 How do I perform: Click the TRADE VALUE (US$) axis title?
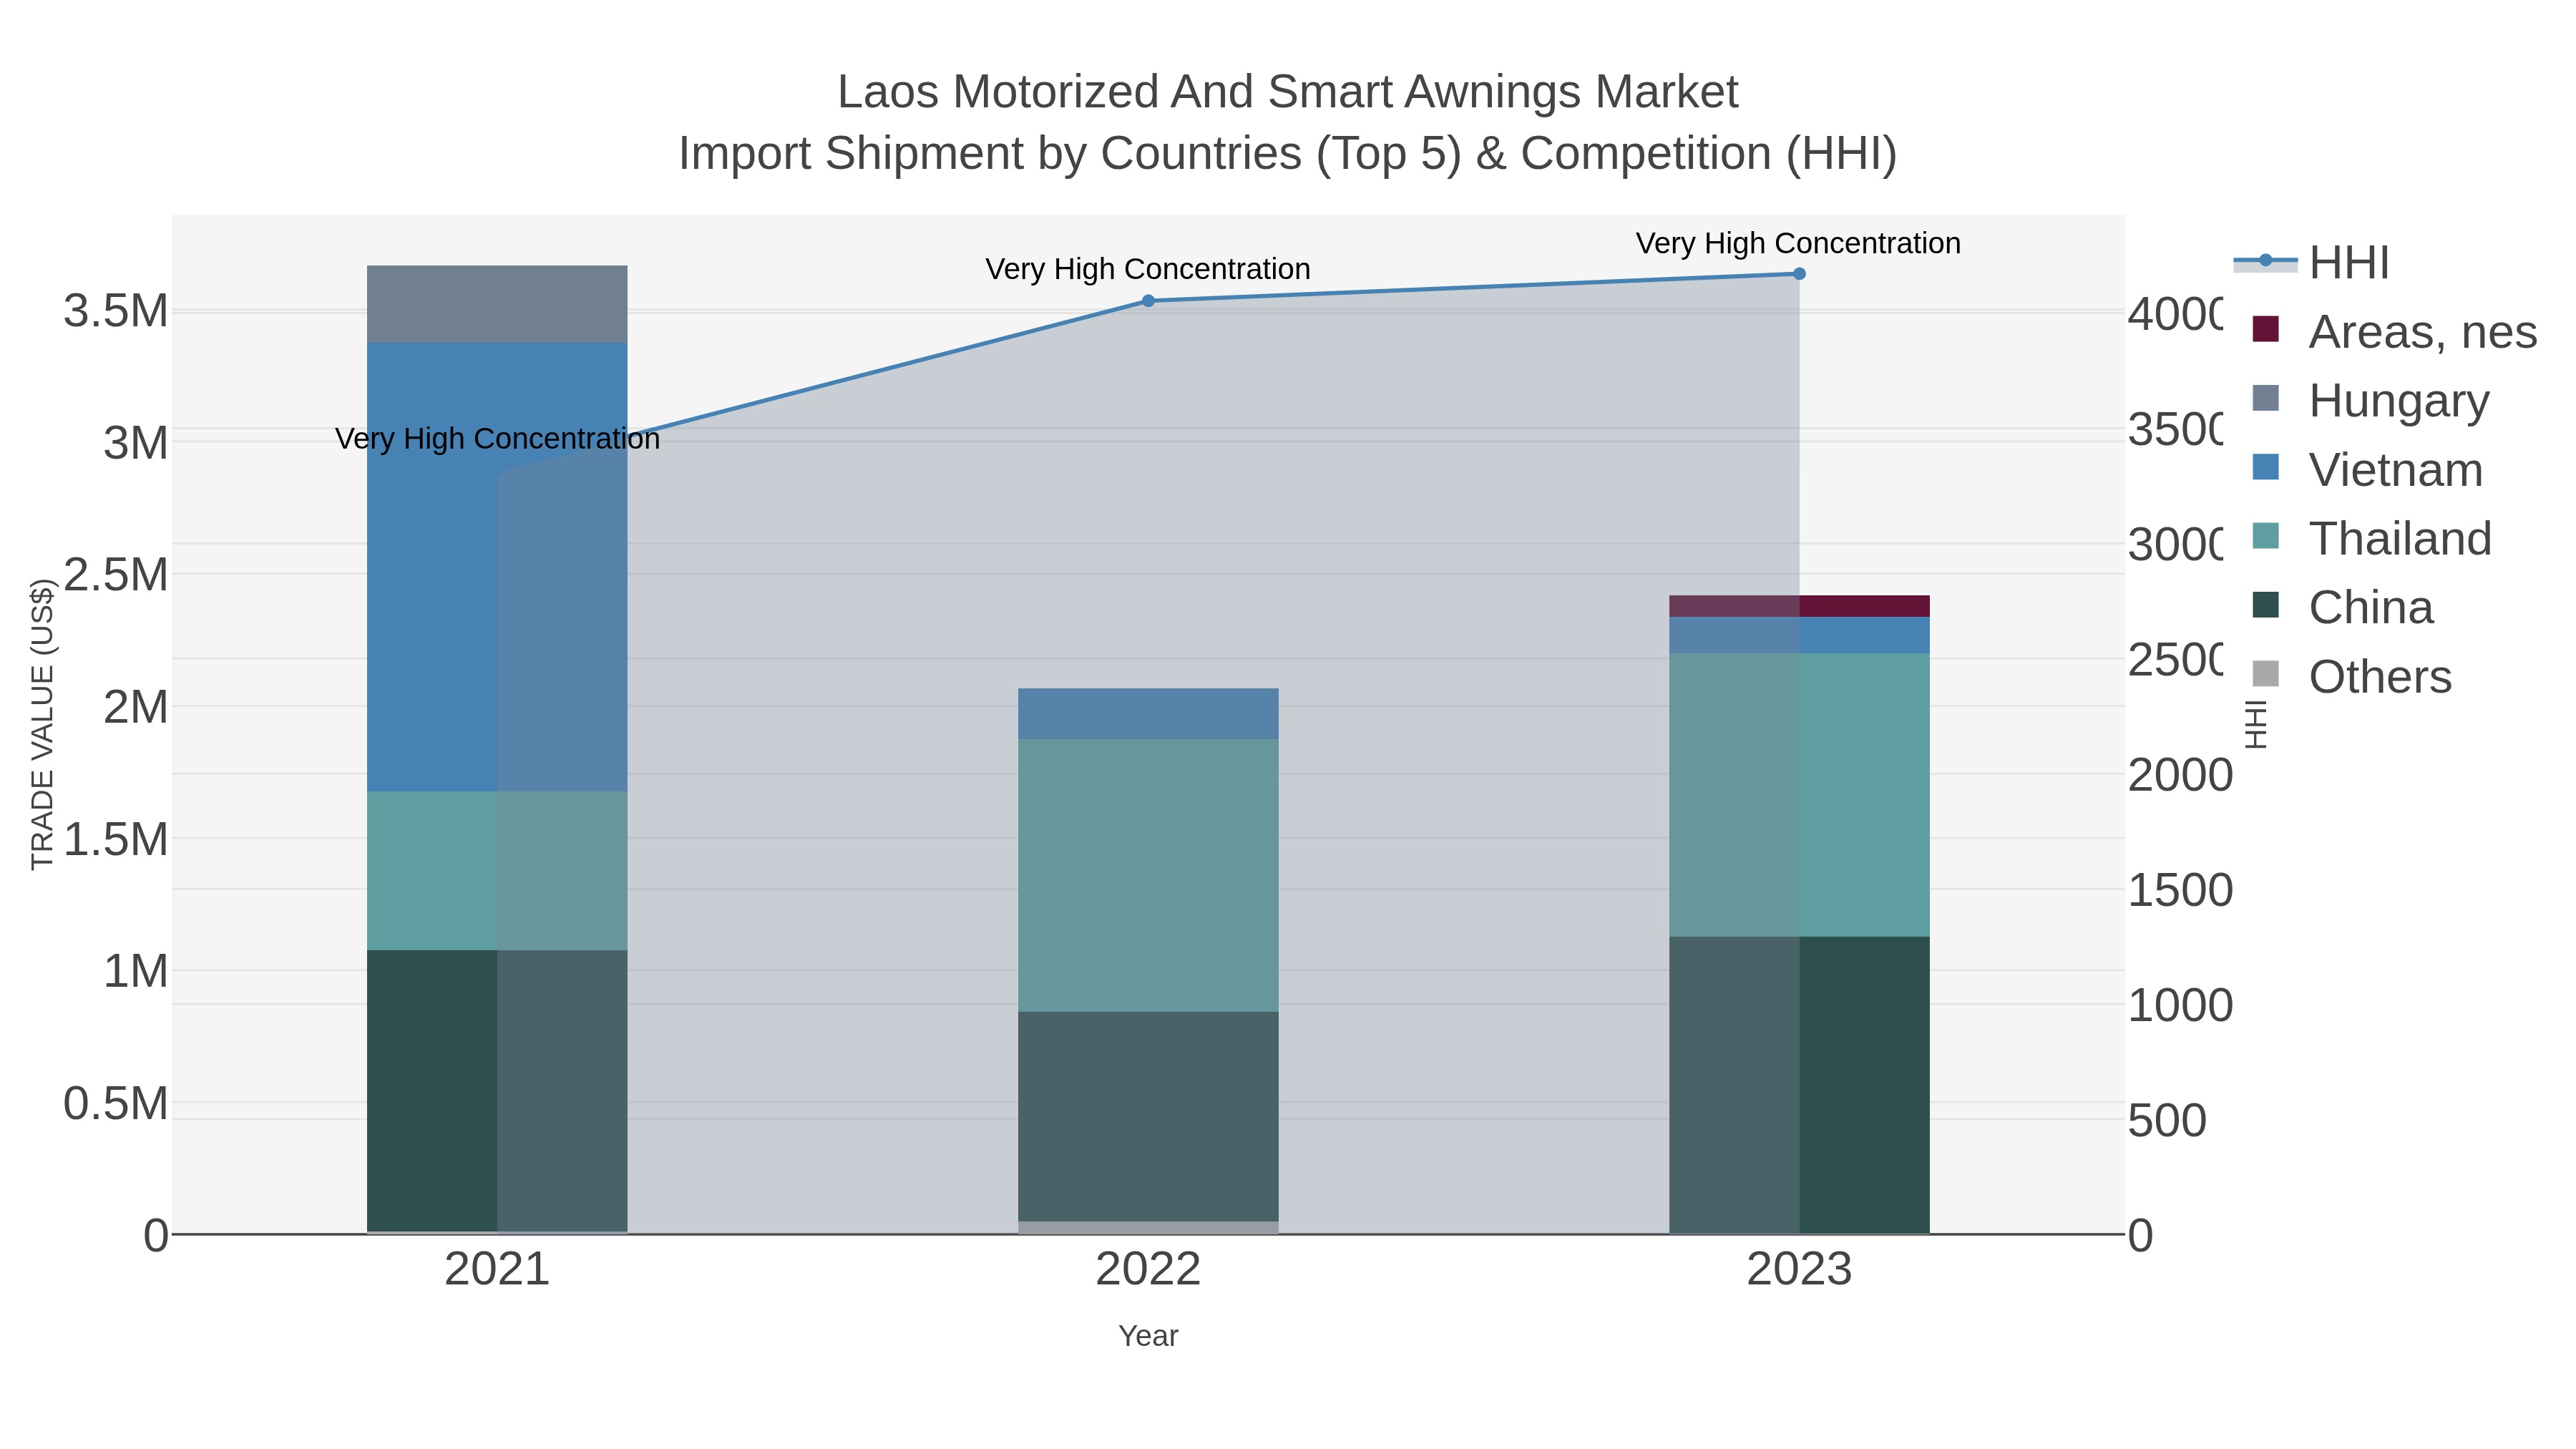coord(42,724)
